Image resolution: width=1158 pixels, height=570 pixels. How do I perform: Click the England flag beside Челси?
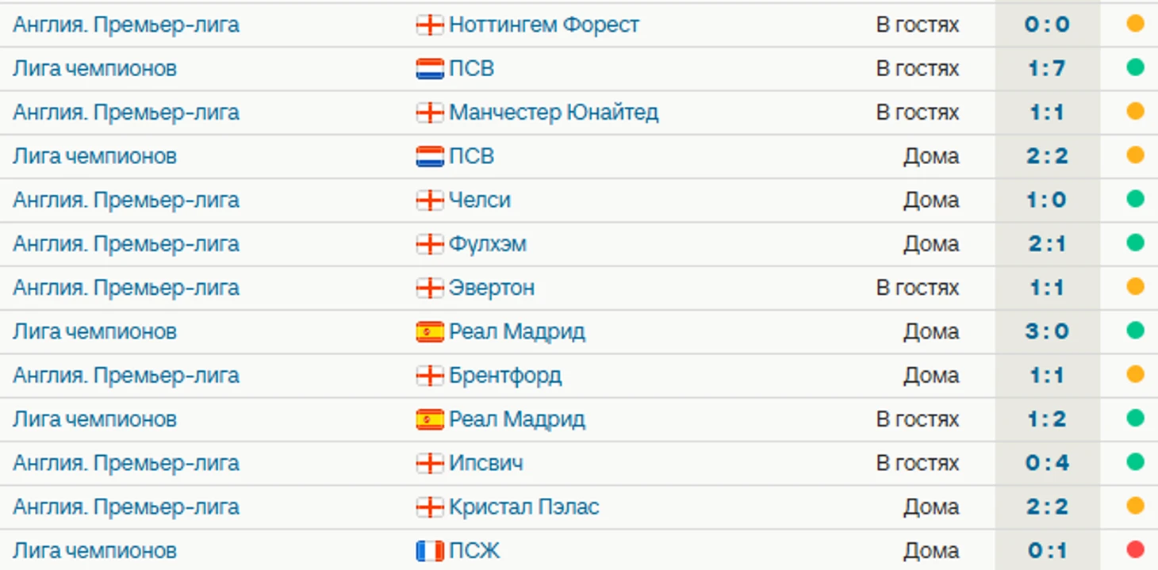pos(429,201)
